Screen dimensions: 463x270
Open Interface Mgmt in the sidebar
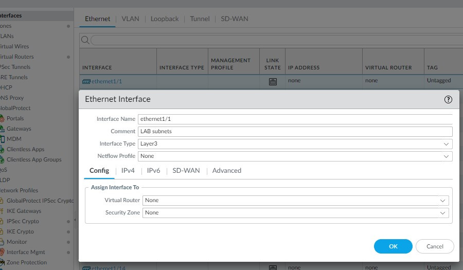(26, 252)
